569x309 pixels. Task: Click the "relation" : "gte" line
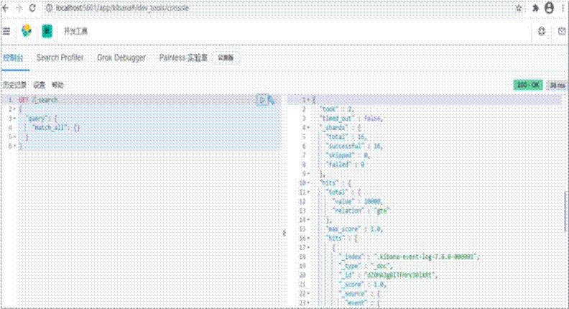click(x=361, y=211)
